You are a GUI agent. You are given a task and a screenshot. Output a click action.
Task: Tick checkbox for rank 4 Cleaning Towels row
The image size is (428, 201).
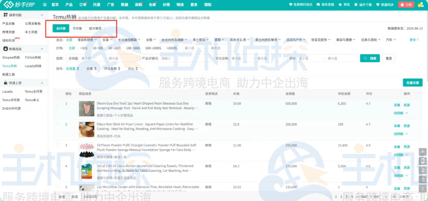tap(58, 166)
